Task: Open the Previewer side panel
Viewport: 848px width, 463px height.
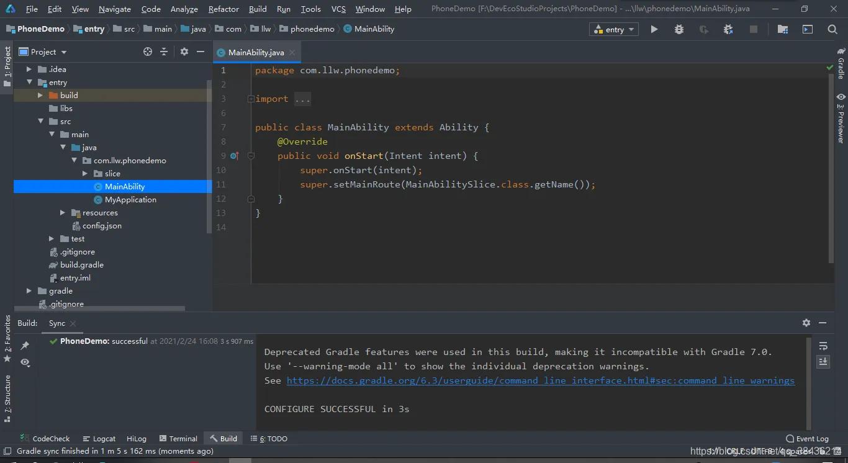Action: point(841,118)
